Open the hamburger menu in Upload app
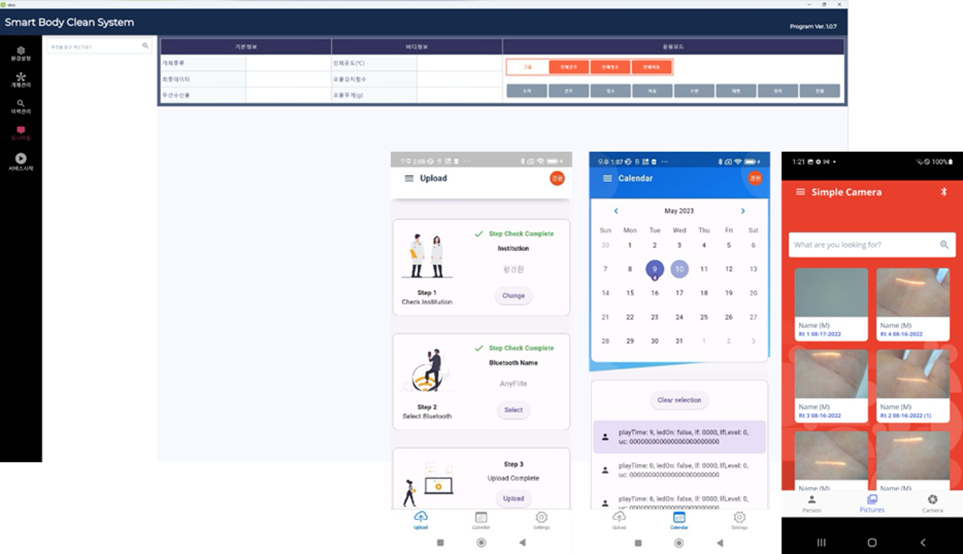The height and width of the screenshot is (554, 963). coord(409,178)
